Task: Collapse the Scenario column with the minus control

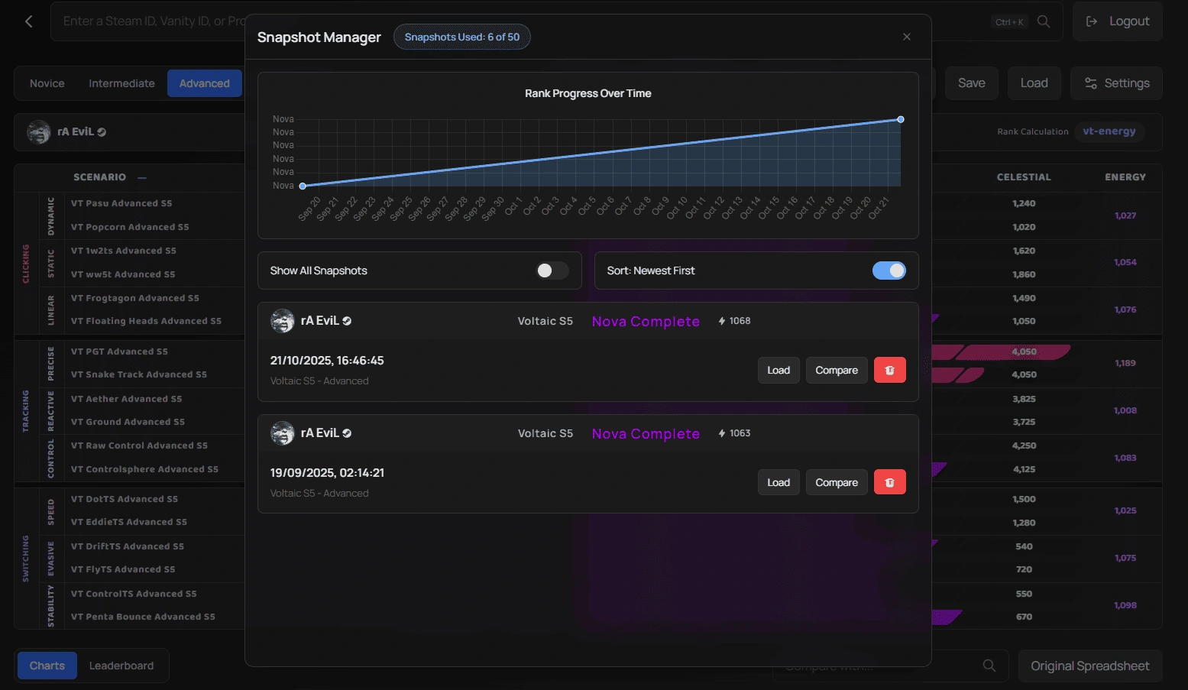Action: 141,177
